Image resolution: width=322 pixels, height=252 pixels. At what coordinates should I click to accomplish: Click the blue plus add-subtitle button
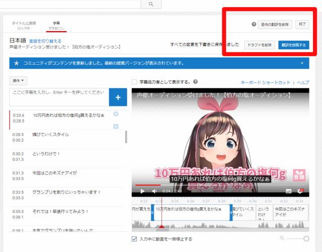pos(118,97)
